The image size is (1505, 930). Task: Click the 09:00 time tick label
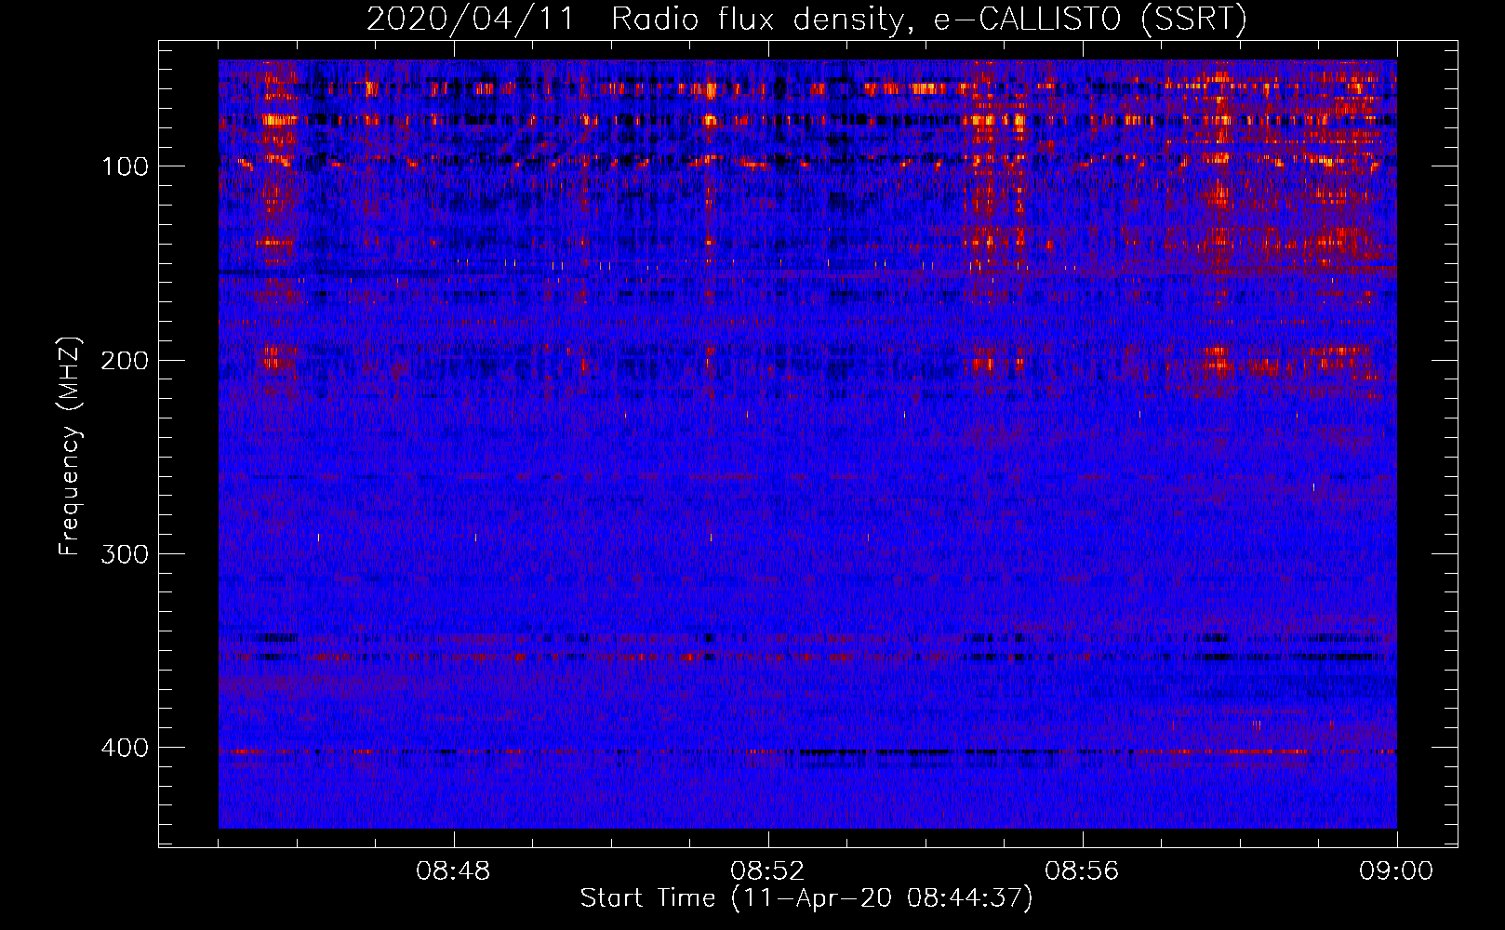point(1396,871)
